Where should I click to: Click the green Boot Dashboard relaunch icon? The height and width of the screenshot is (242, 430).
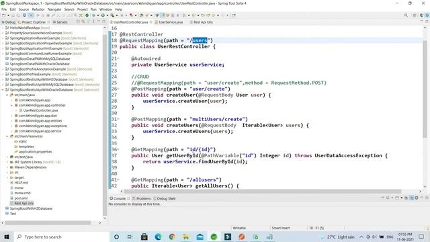[x=87, y=15]
